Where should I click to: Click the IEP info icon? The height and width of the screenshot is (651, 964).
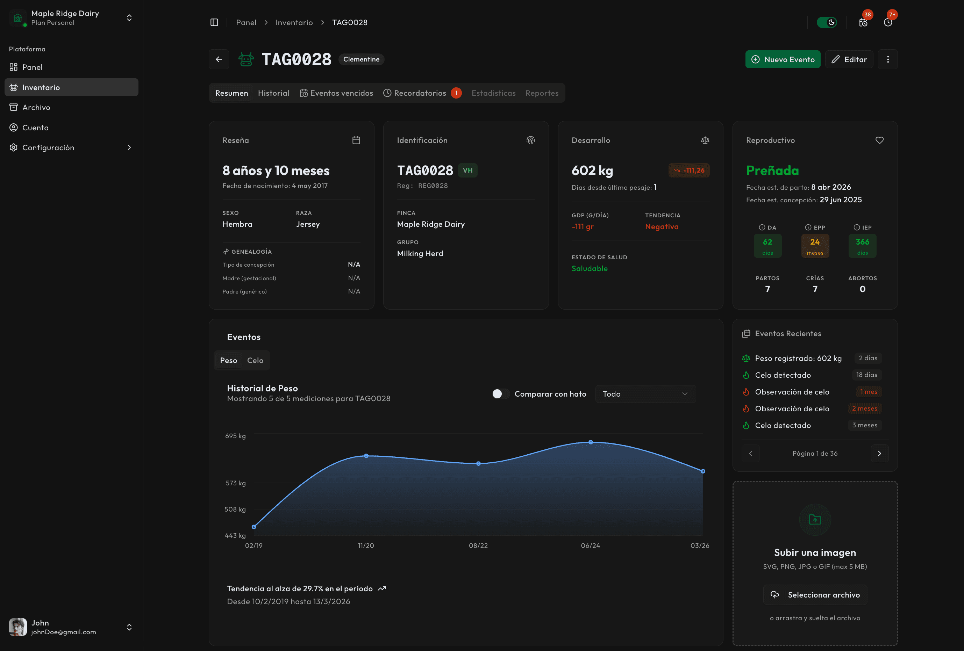point(857,227)
